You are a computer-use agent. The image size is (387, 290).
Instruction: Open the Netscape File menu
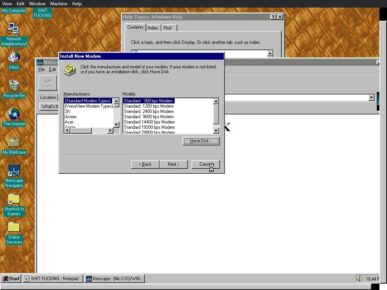[42, 69]
